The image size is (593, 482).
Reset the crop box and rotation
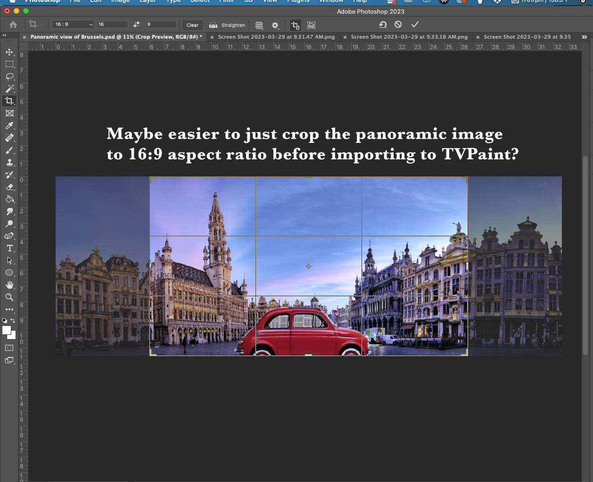[x=383, y=25]
